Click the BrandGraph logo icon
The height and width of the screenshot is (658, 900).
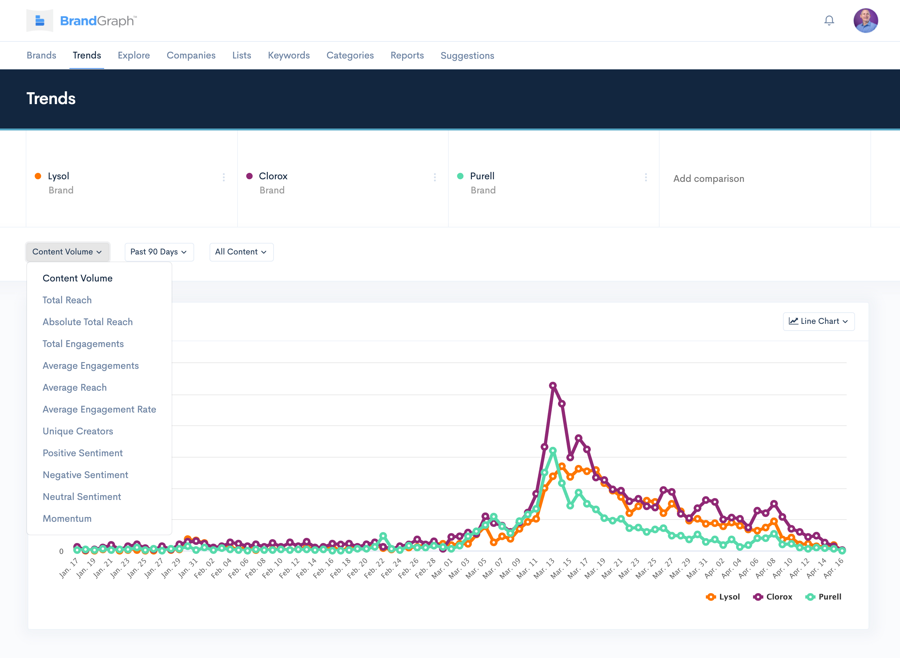pos(40,20)
